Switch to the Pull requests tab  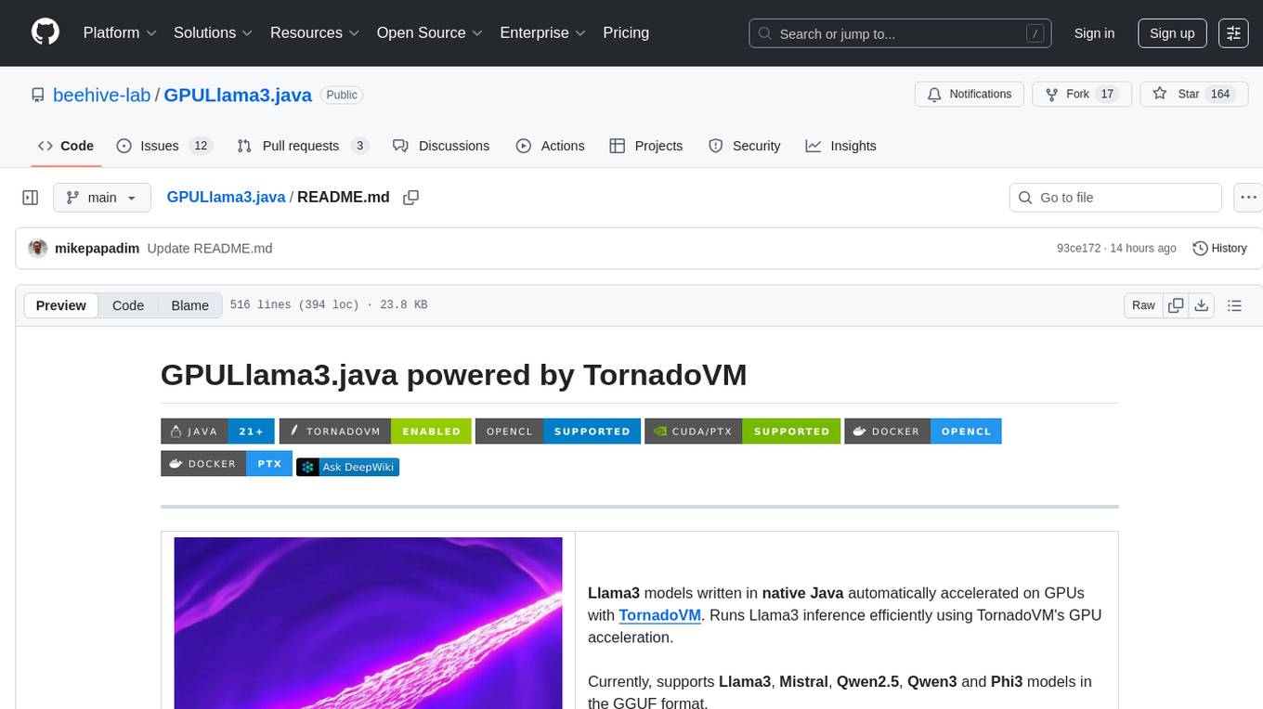[303, 146]
